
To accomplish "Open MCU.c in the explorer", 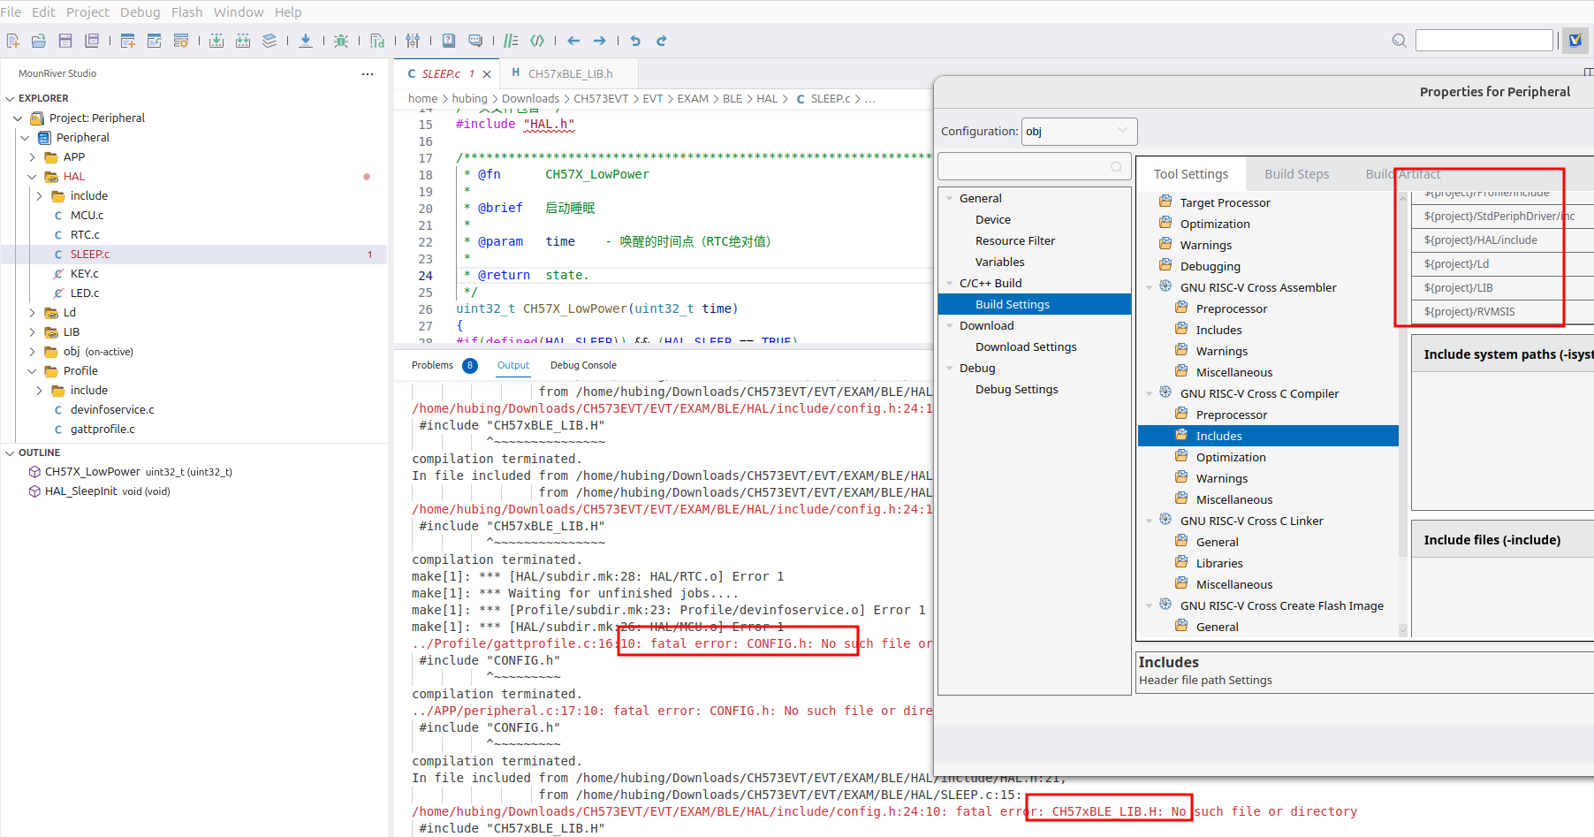I will [87, 216].
